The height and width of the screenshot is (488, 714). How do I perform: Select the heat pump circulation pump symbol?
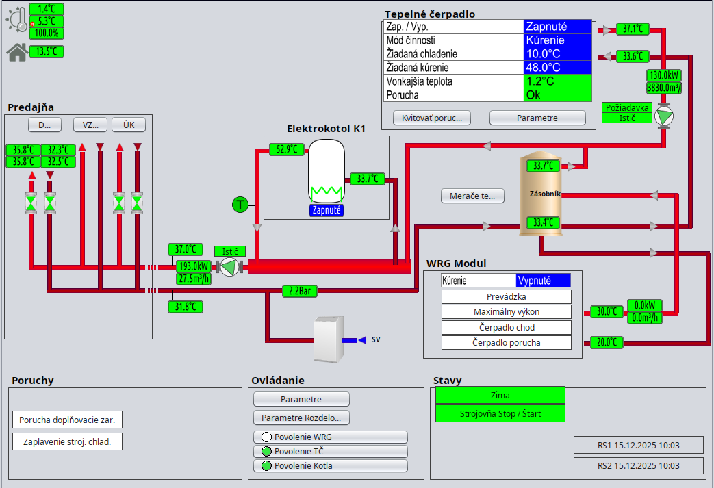663,116
